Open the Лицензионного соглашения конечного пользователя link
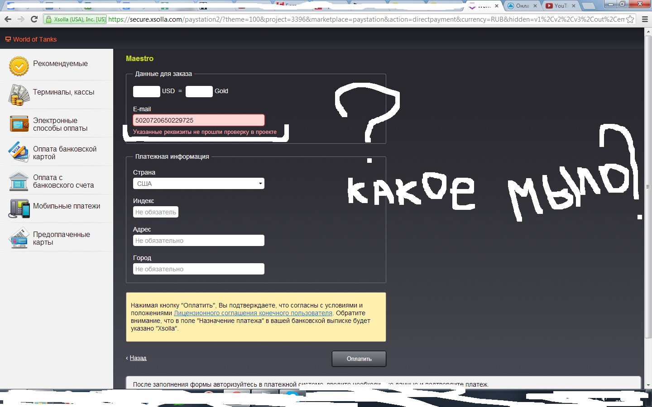Image resolution: width=652 pixels, height=407 pixels. click(x=253, y=313)
